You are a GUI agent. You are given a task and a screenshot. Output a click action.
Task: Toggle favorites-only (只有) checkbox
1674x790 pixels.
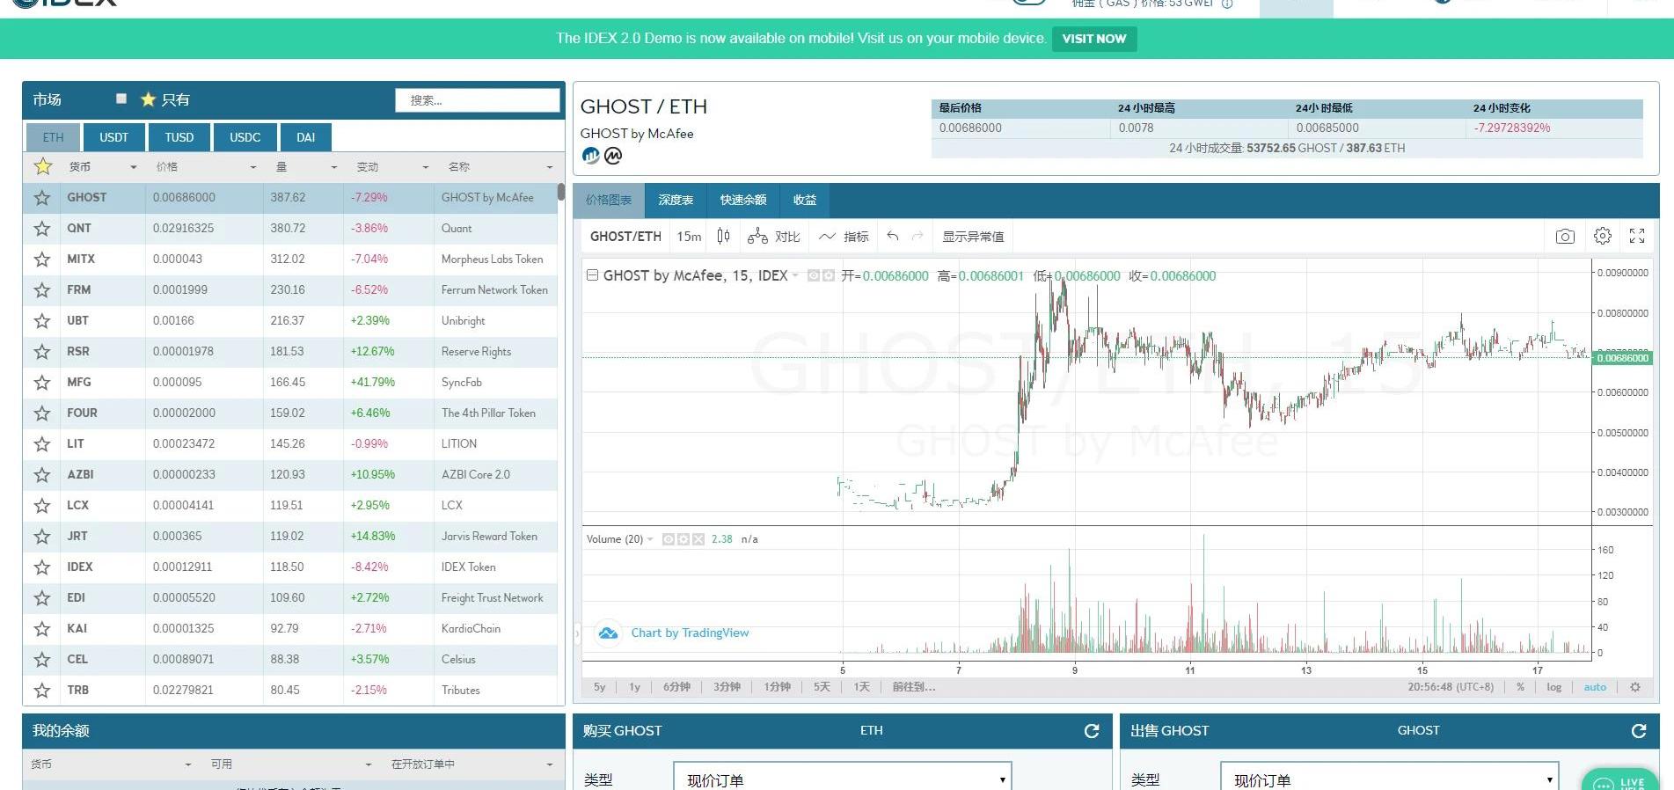(121, 99)
